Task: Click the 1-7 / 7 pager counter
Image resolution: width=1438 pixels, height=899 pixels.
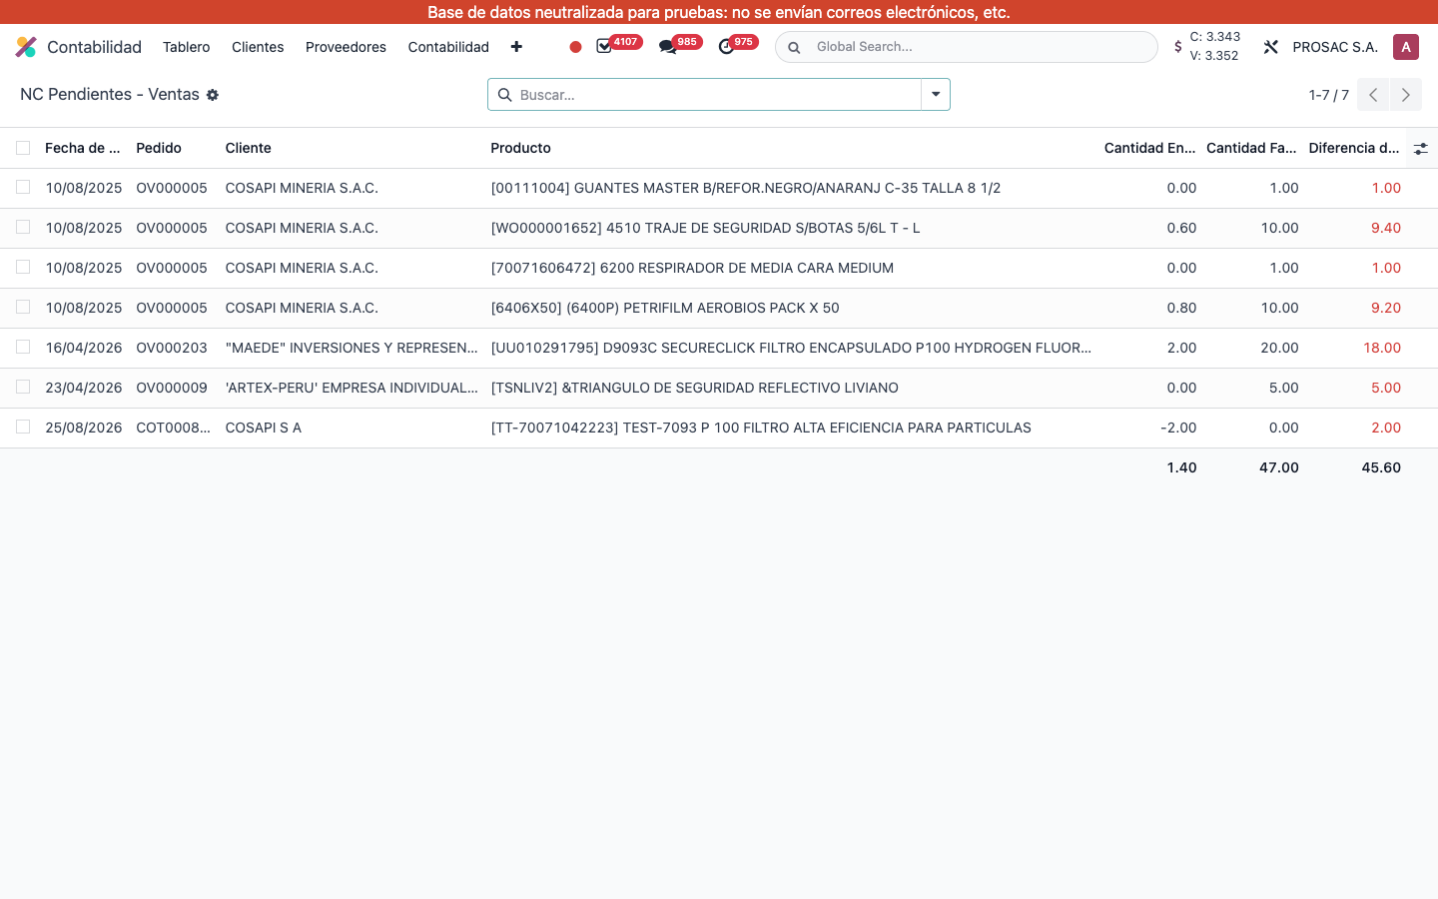Action: [1329, 95]
